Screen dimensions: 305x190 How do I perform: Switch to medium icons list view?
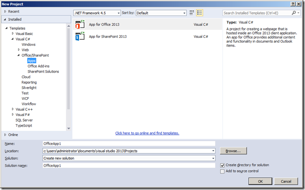click(x=199, y=13)
